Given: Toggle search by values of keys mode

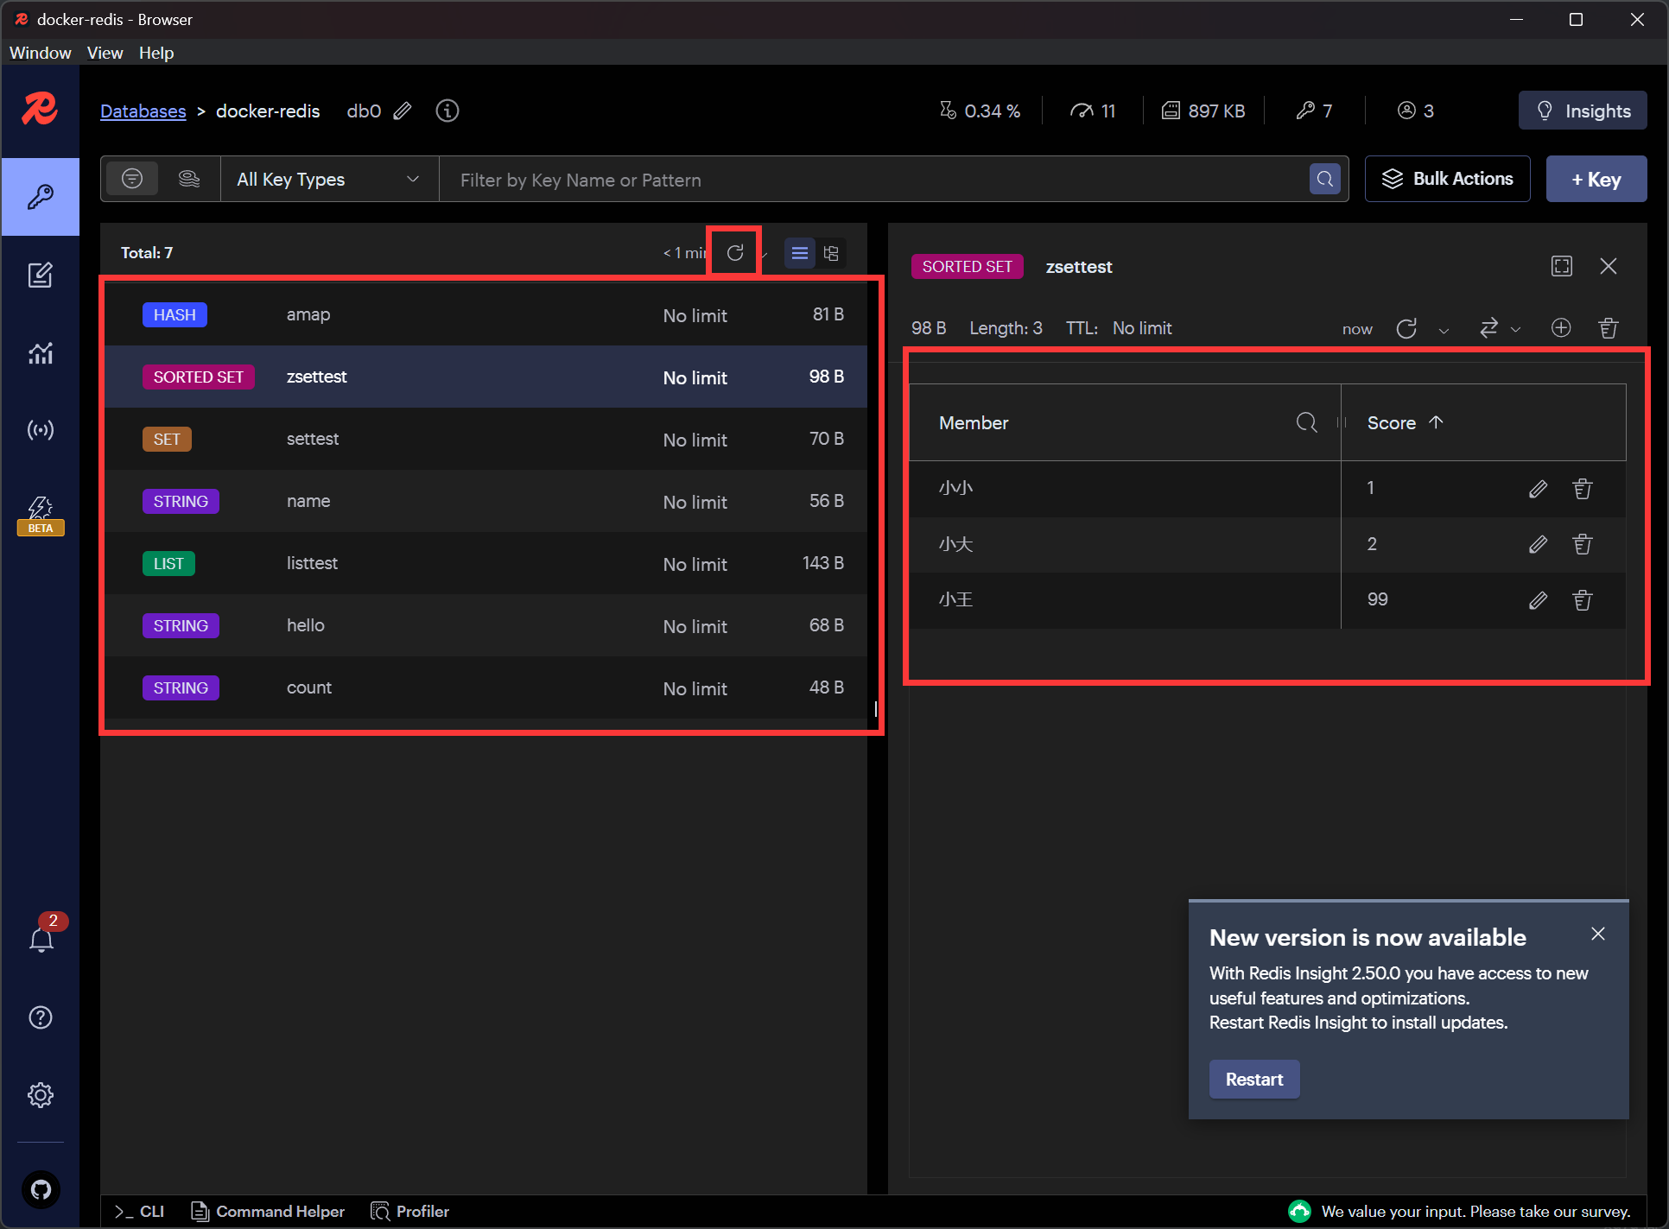Looking at the screenshot, I should [189, 179].
